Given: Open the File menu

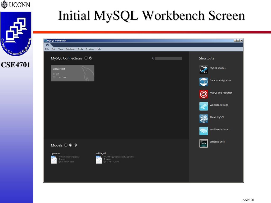Looking at the screenshot, I should click(x=47, y=49).
